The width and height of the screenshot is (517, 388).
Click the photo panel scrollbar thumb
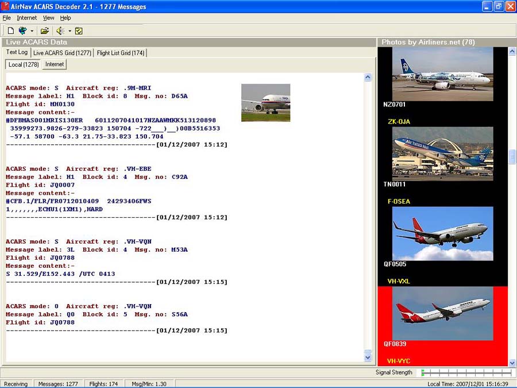pyautogui.click(x=512, y=157)
